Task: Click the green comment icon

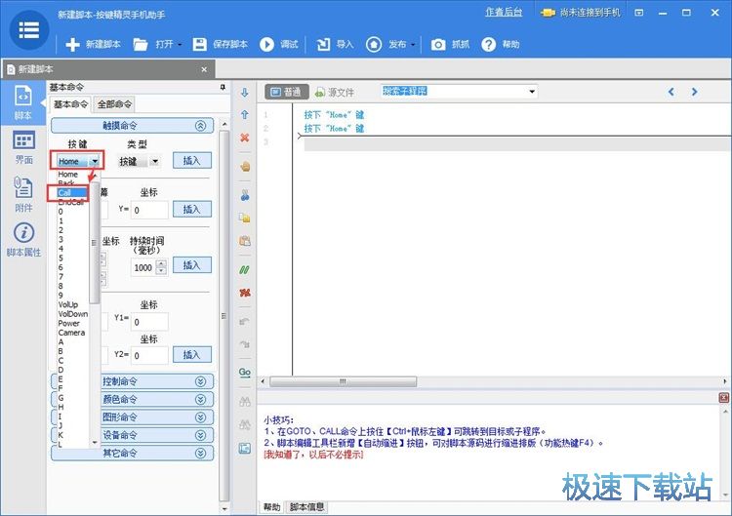Action: click(245, 269)
